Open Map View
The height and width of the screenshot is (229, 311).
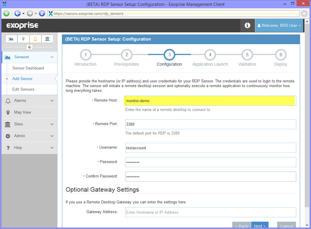click(29, 112)
